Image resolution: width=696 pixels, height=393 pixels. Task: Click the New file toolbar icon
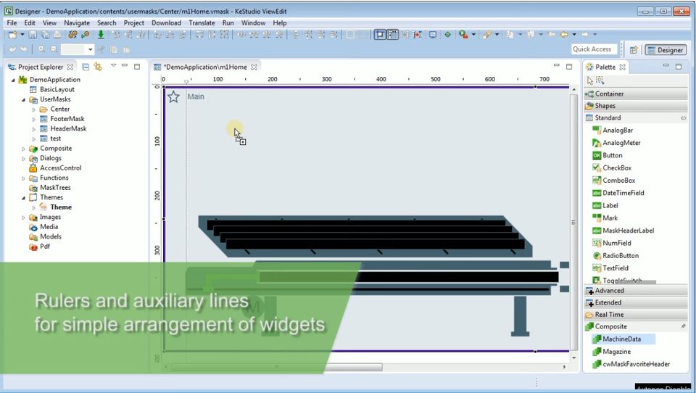[12, 34]
